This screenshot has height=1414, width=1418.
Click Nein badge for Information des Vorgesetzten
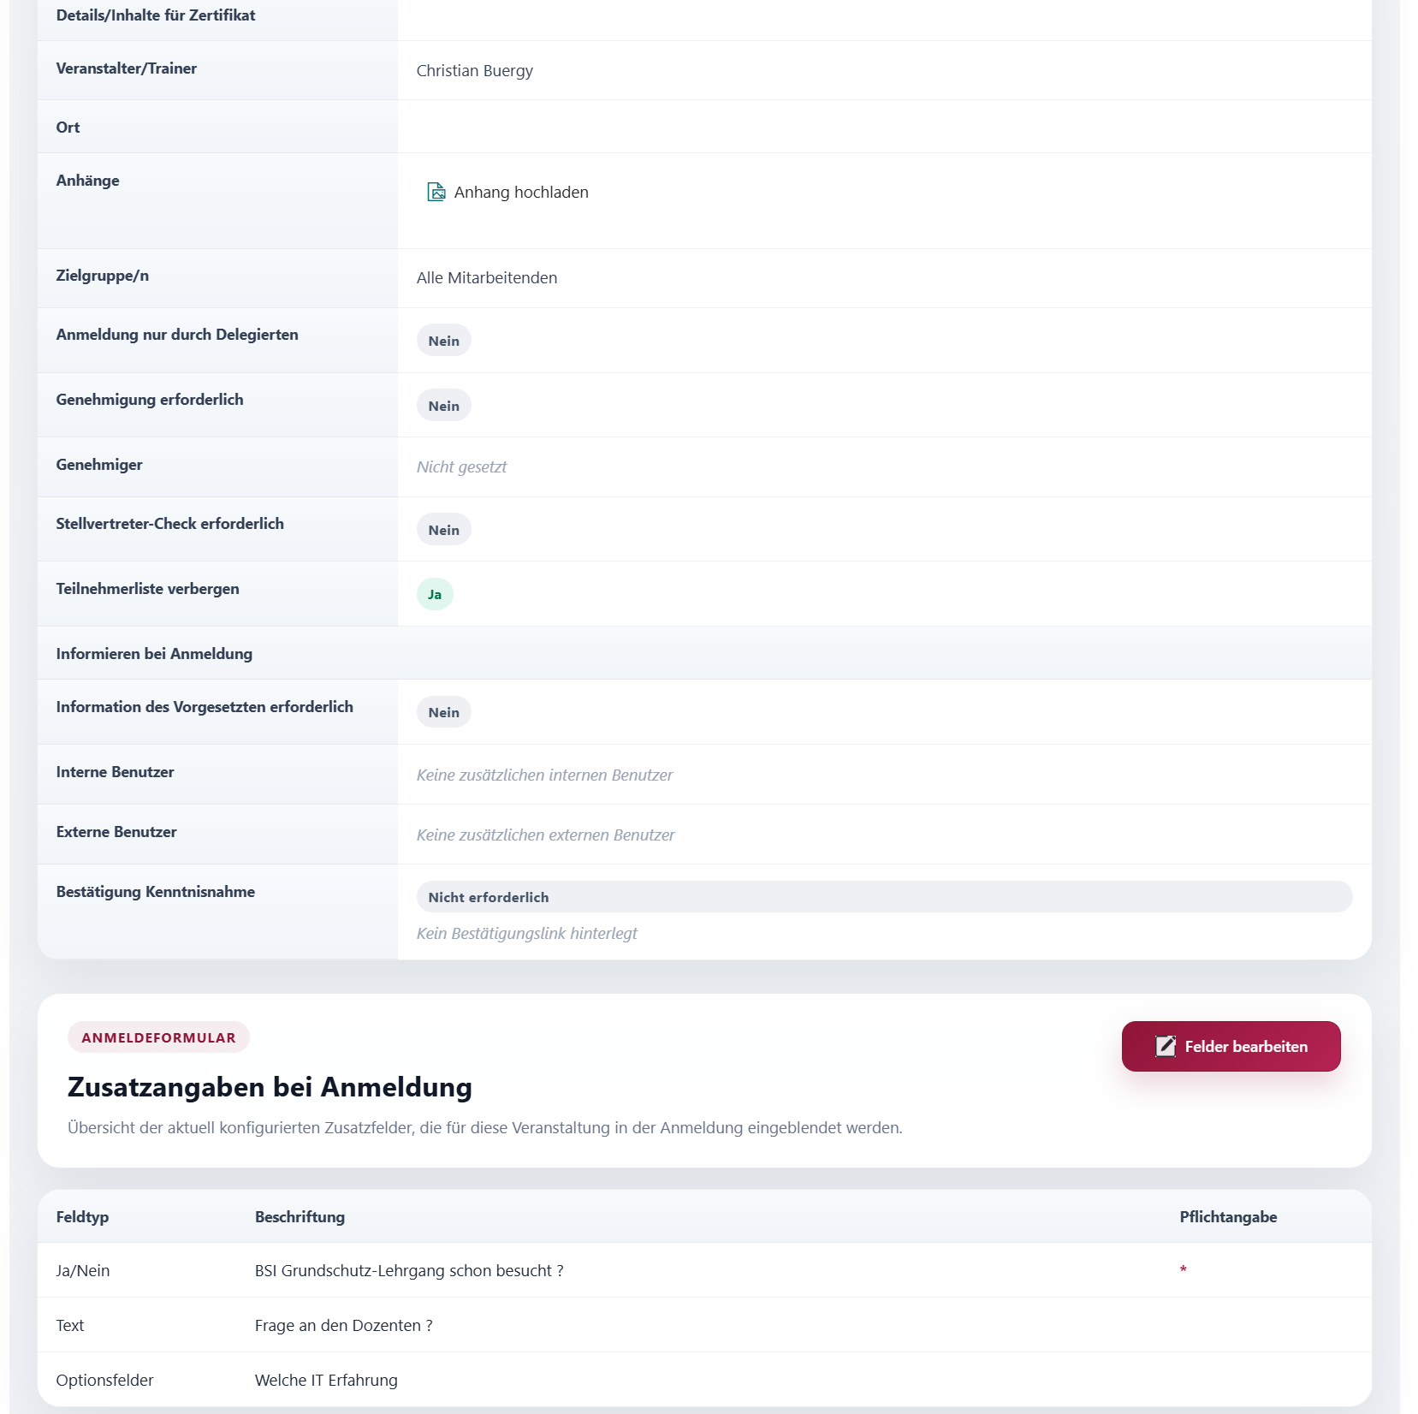[x=443, y=712]
